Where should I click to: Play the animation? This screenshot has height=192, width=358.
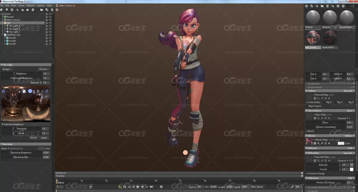138,187
